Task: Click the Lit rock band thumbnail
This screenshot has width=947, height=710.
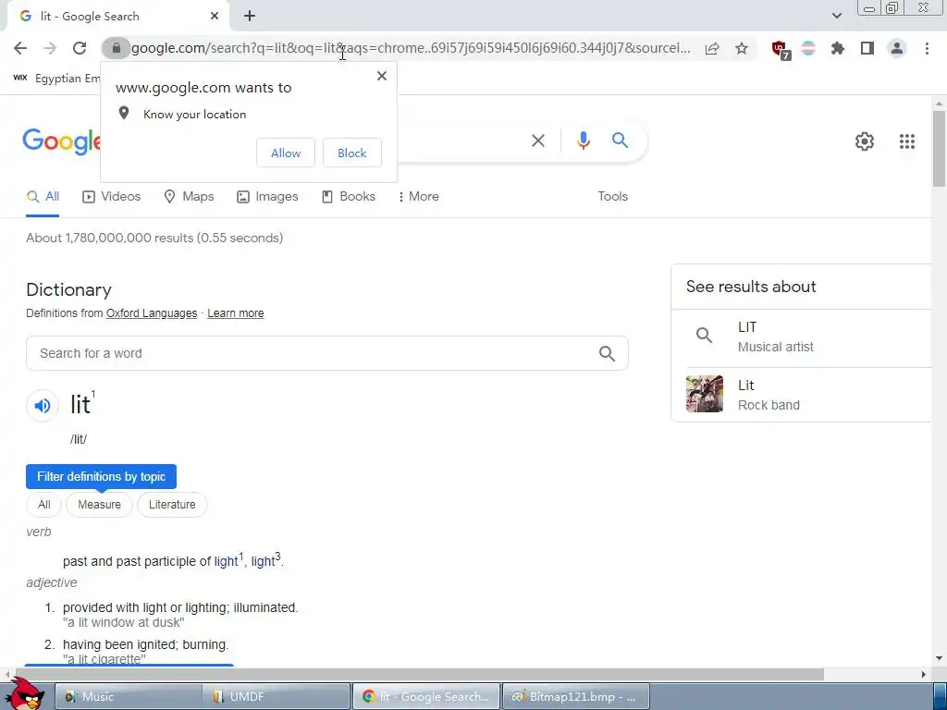Action: (704, 394)
